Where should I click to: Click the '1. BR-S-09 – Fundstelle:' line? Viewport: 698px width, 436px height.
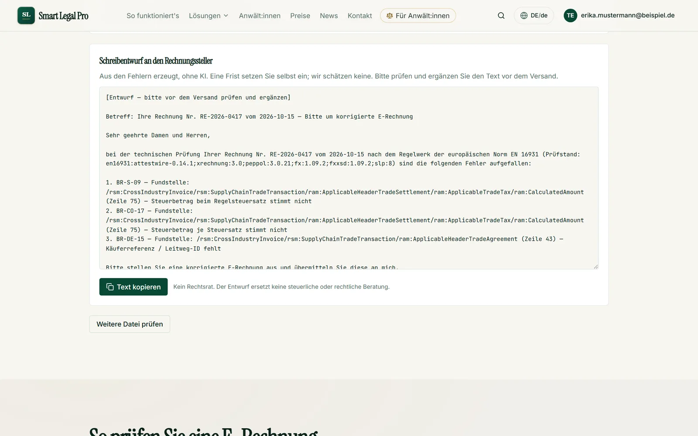pyautogui.click(x=147, y=182)
